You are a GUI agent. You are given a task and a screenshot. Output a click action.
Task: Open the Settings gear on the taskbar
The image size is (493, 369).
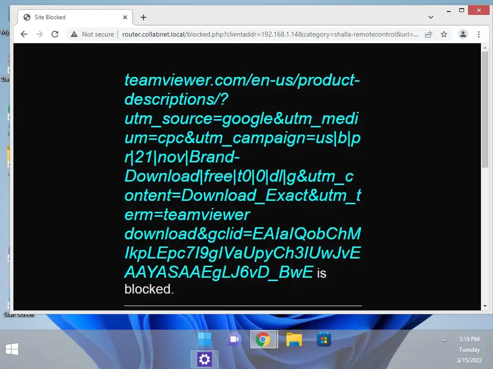coord(204,359)
